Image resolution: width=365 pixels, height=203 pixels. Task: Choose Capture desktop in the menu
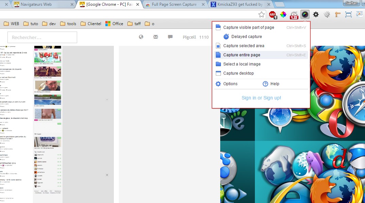[238, 73]
